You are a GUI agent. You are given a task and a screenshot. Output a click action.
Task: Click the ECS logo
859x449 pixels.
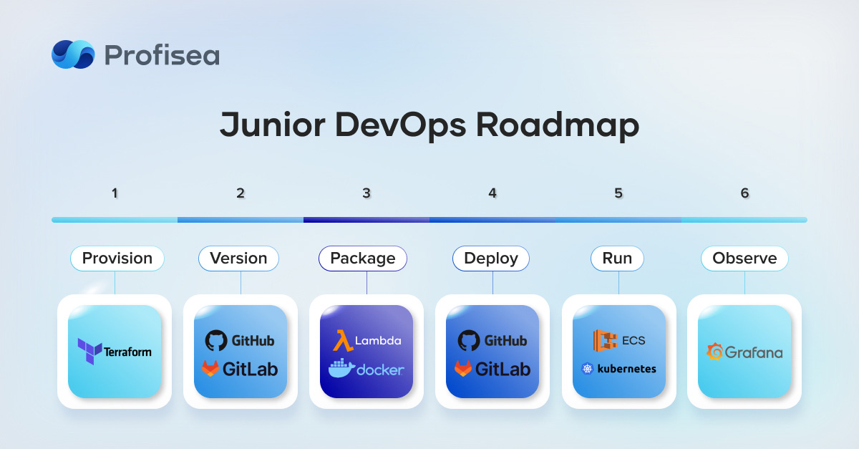point(619,340)
